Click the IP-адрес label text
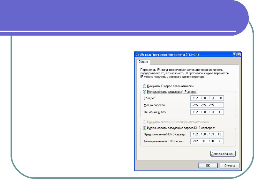 pyautogui.click(x=150, y=98)
